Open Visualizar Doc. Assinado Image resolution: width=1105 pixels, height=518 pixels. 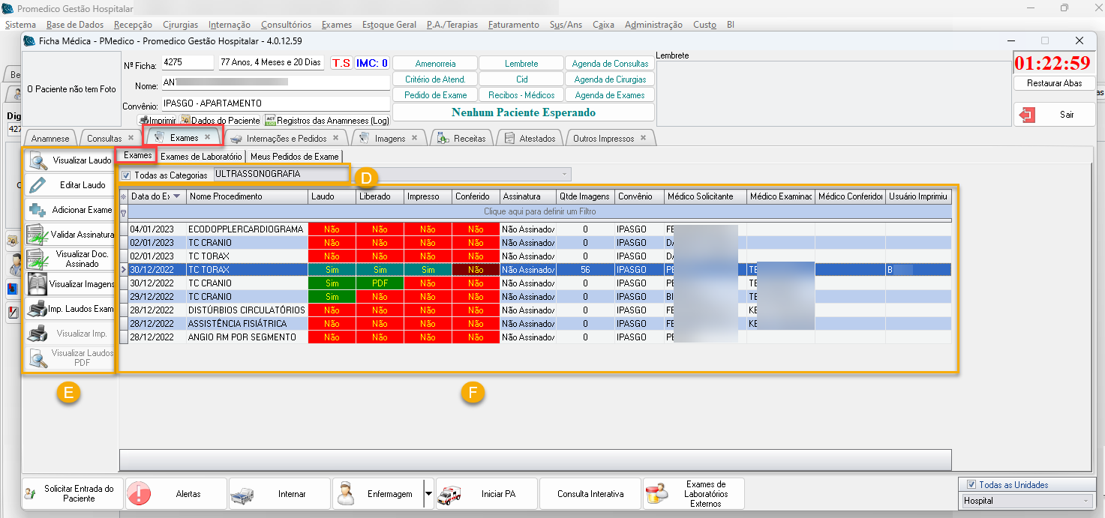tap(69, 259)
